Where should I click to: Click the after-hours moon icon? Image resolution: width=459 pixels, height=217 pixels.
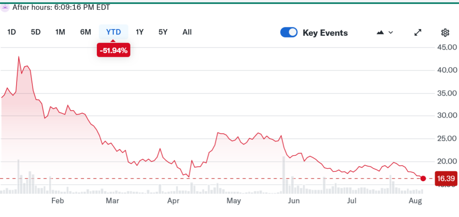point(5,7)
